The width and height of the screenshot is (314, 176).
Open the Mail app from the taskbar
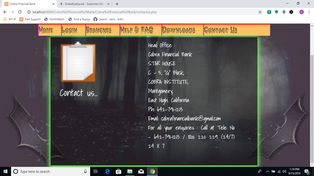141,172
